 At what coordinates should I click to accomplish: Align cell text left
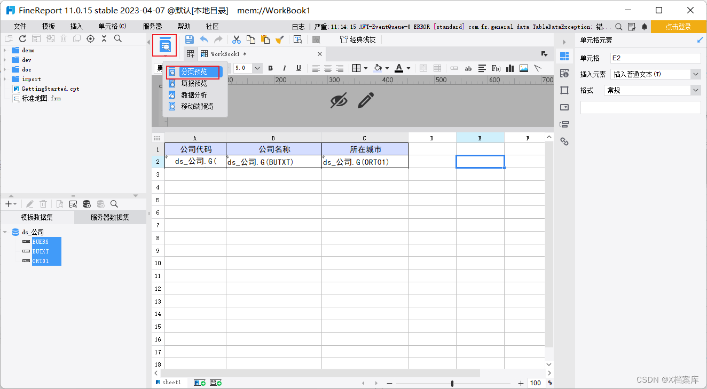point(316,68)
